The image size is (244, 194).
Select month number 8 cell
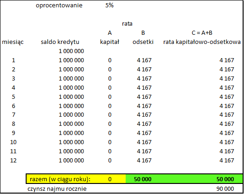(14, 124)
